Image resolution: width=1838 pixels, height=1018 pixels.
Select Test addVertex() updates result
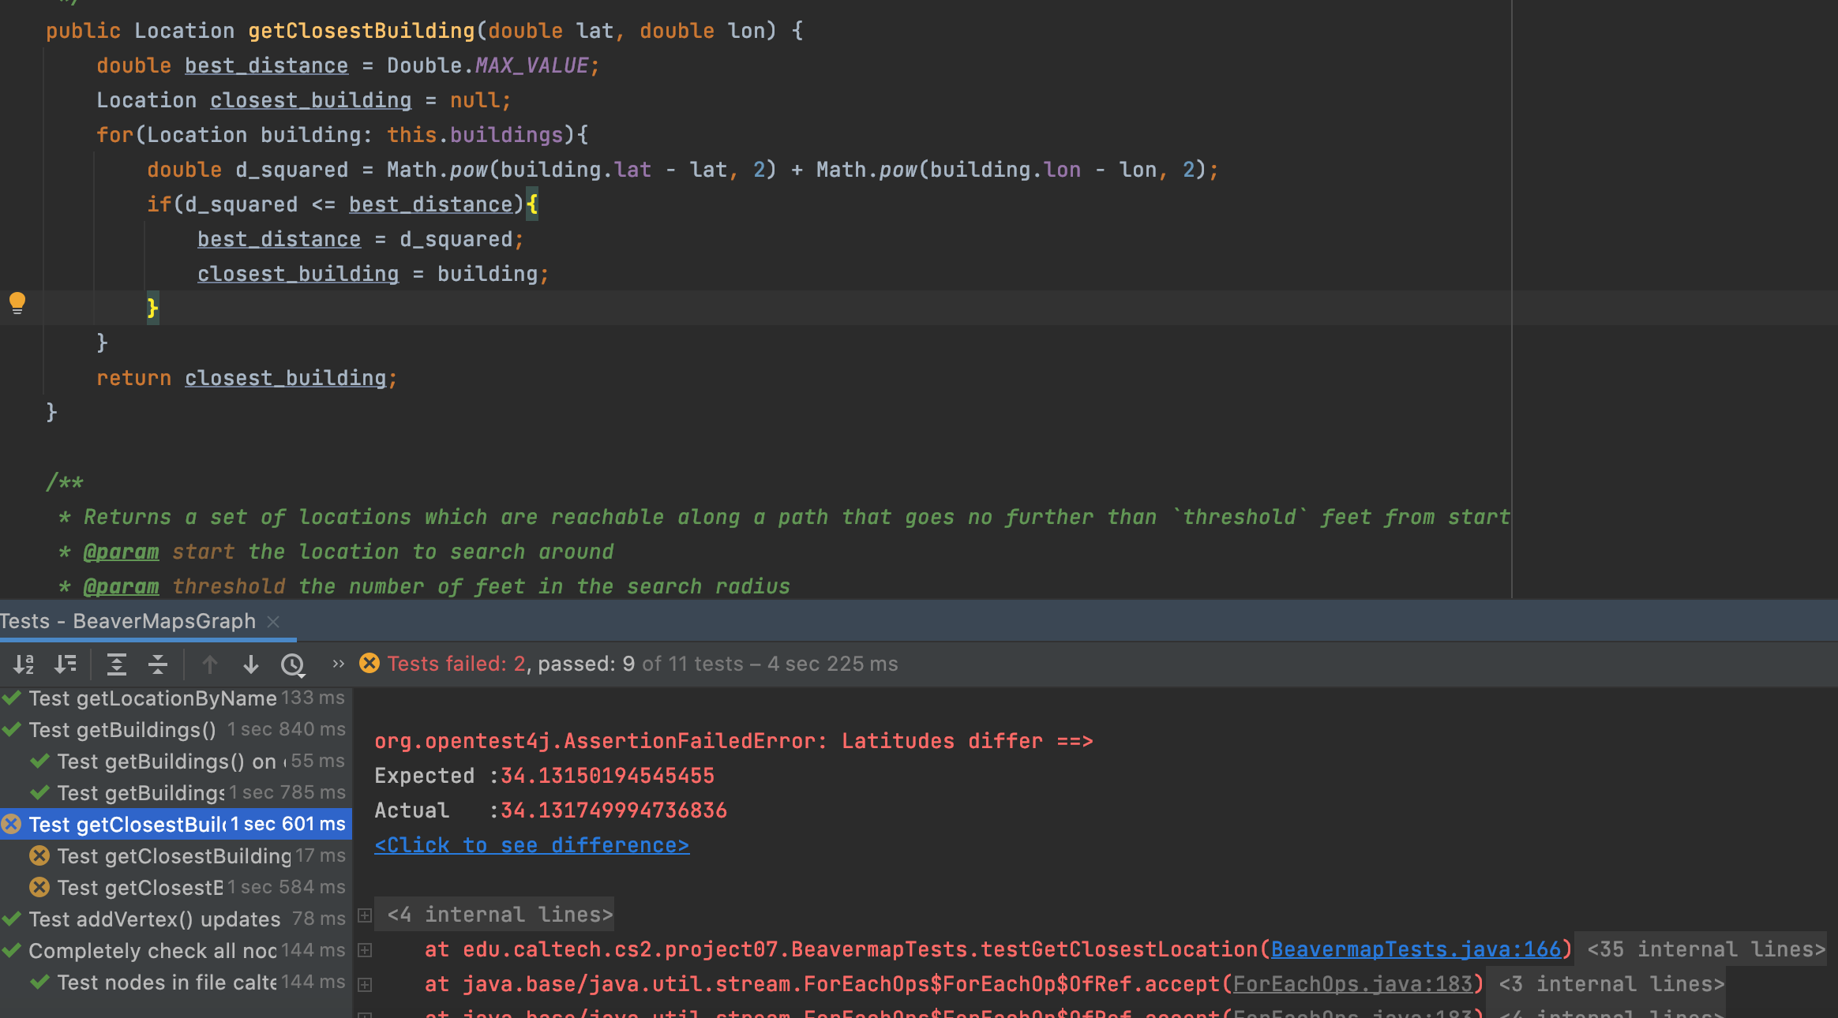[x=154, y=919]
